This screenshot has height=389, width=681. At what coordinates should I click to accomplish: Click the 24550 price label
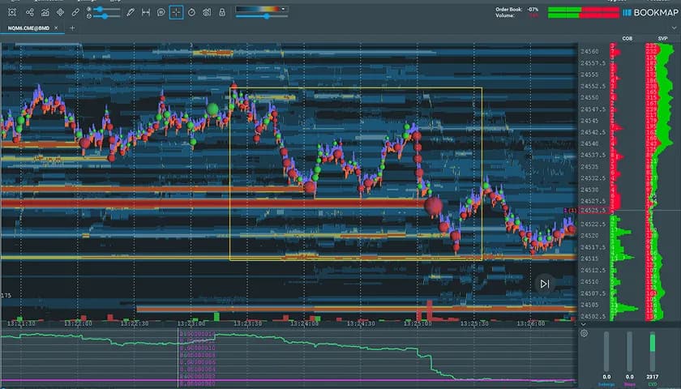click(x=589, y=98)
